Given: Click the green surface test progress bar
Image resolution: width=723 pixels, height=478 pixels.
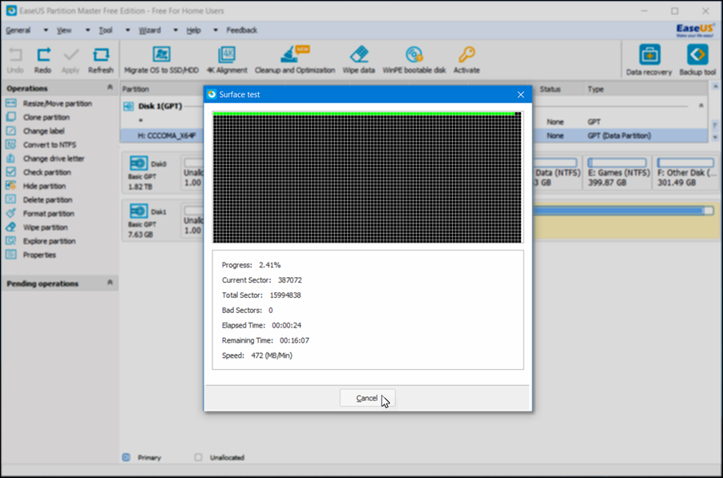Looking at the screenshot, I should point(364,113).
